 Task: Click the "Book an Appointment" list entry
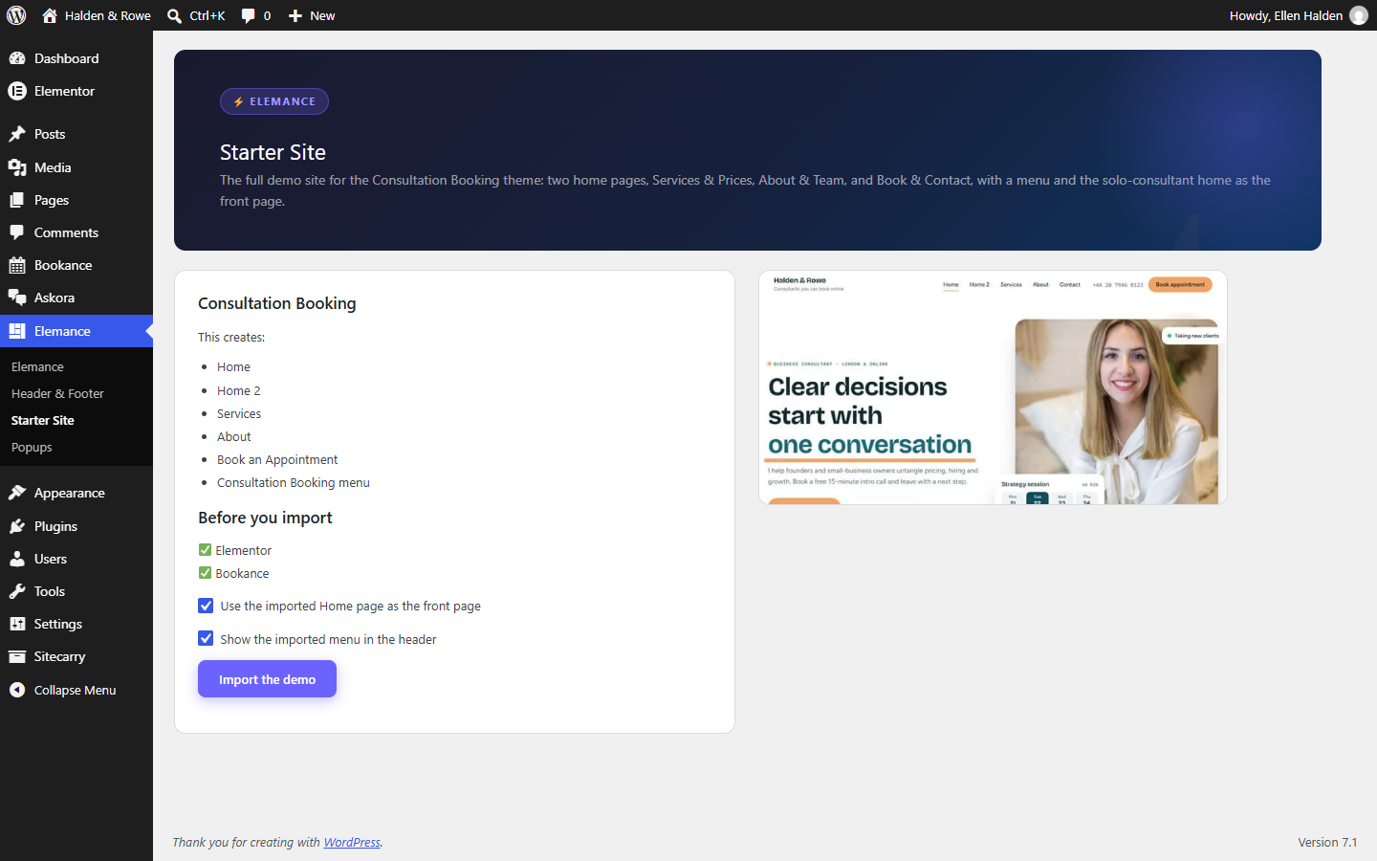coord(277,459)
